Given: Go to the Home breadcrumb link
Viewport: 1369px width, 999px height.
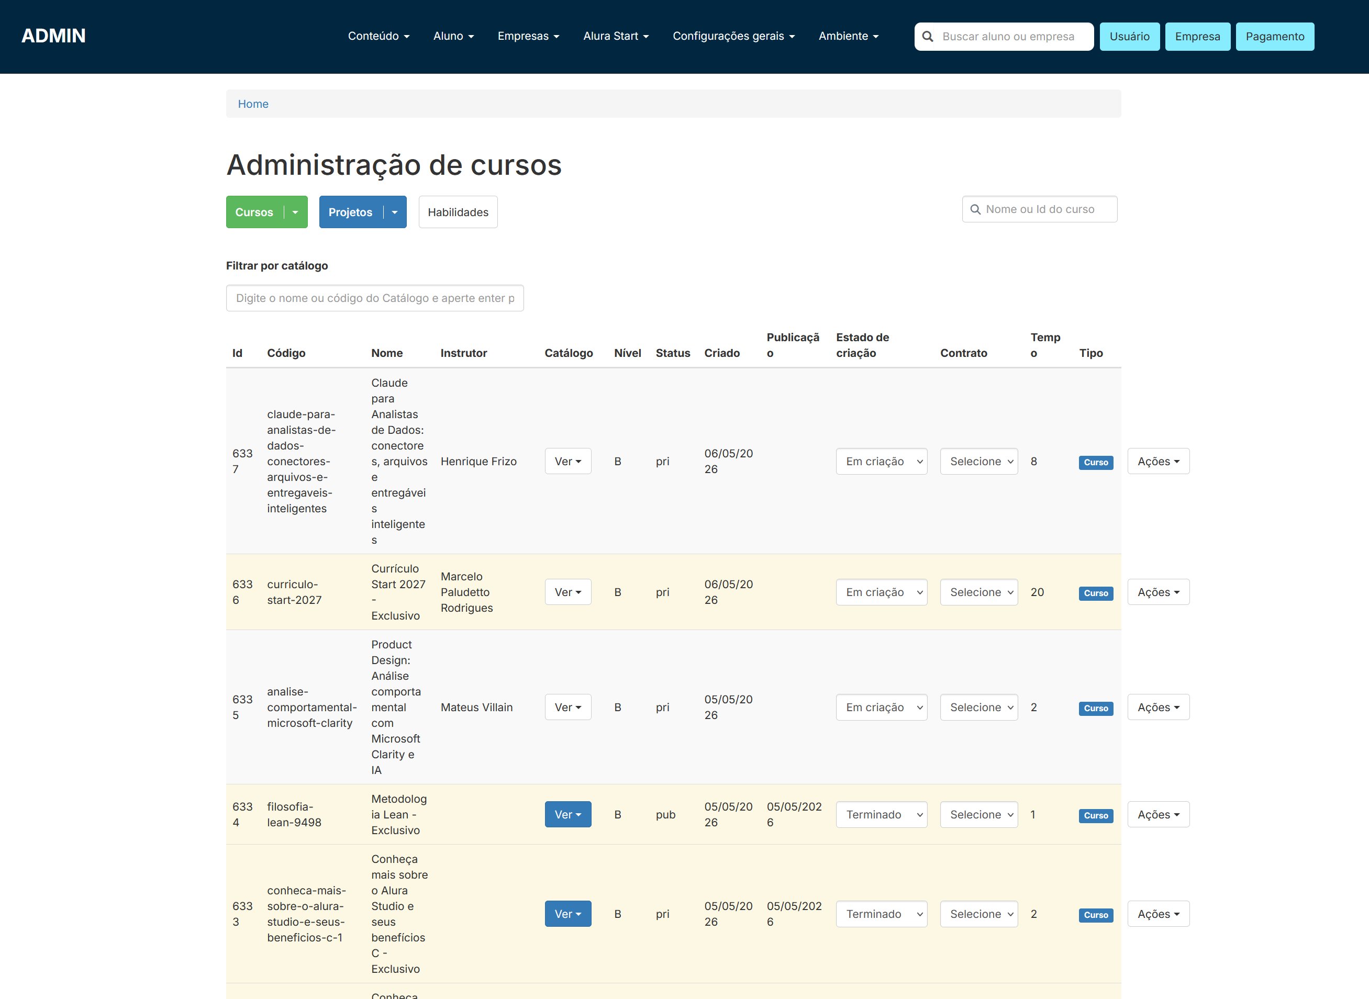Looking at the screenshot, I should coord(253,104).
